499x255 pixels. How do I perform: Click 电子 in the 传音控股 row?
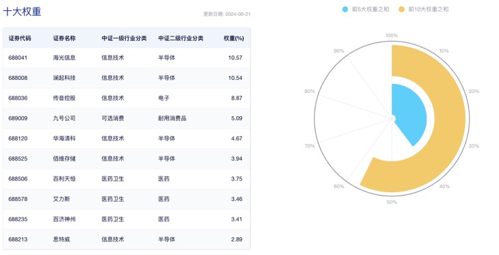pyautogui.click(x=164, y=98)
